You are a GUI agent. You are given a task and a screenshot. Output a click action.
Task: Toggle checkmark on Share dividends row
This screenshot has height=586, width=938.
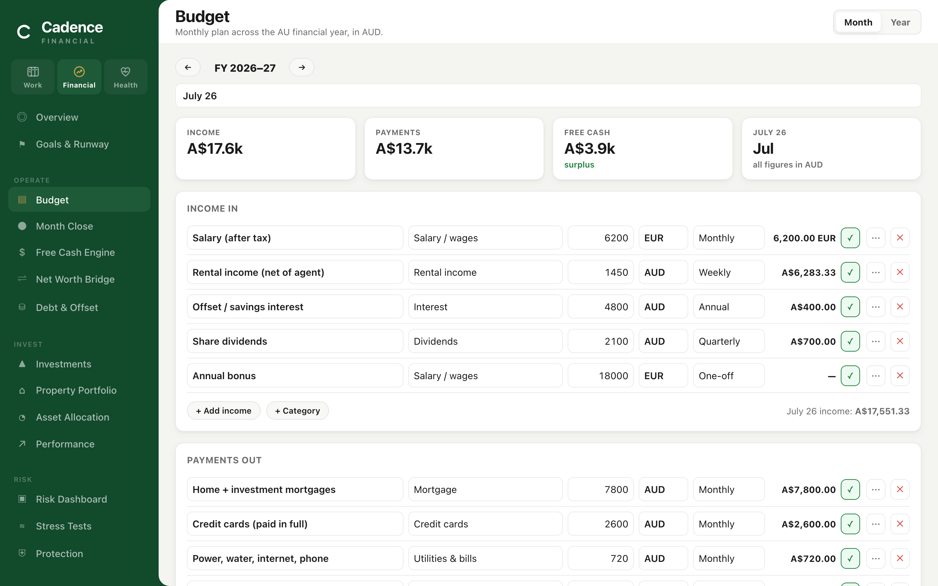pos(850,341)
